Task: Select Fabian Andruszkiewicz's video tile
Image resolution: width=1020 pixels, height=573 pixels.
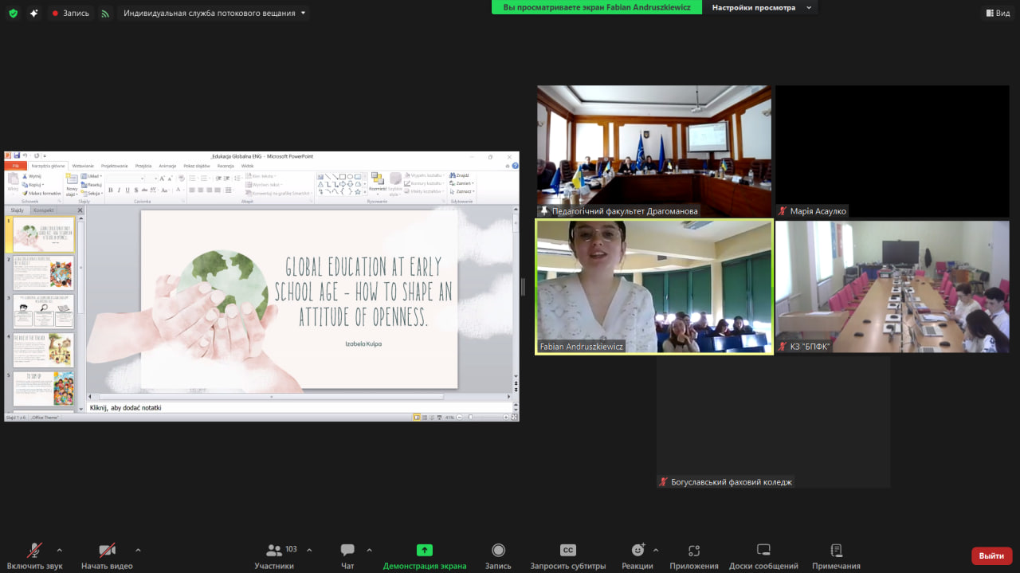Action: 653,287
